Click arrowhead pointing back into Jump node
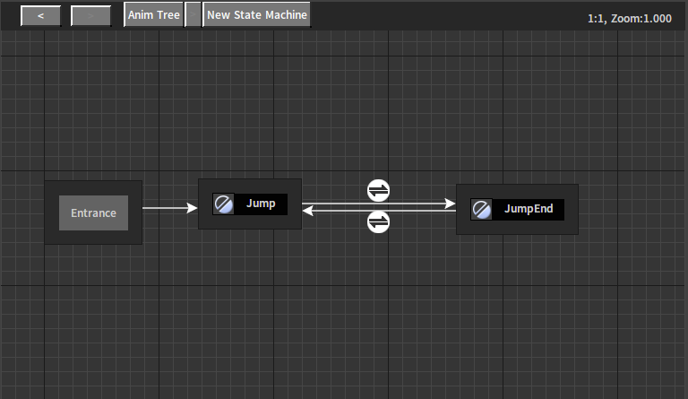The height and width of the screenshot is (399, 688). [x=308, y=211]
